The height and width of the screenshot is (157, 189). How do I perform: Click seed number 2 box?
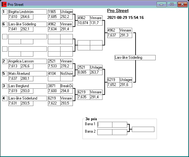(5, 61)
